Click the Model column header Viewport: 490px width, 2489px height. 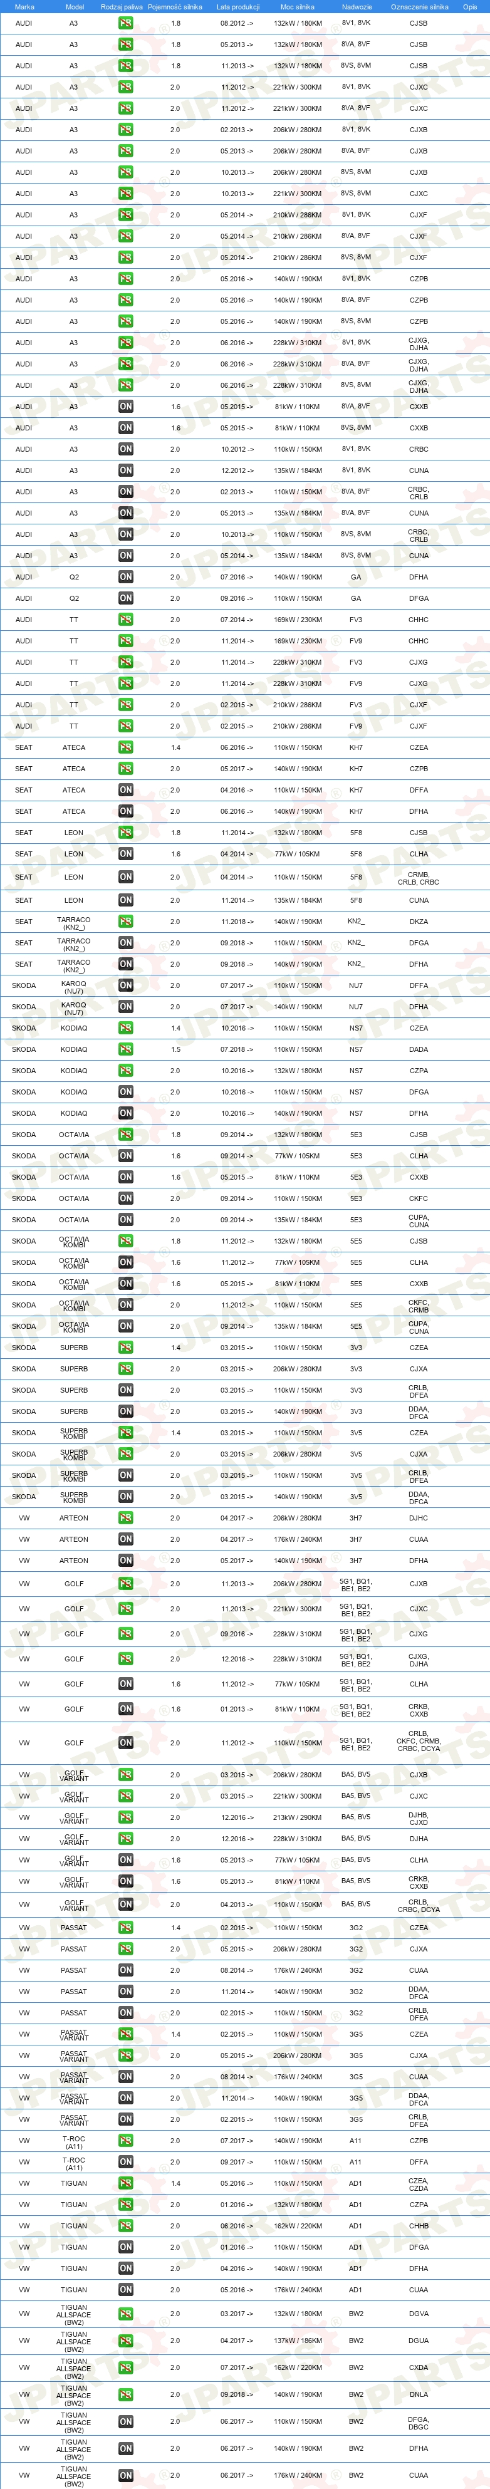tap(73, 7)
